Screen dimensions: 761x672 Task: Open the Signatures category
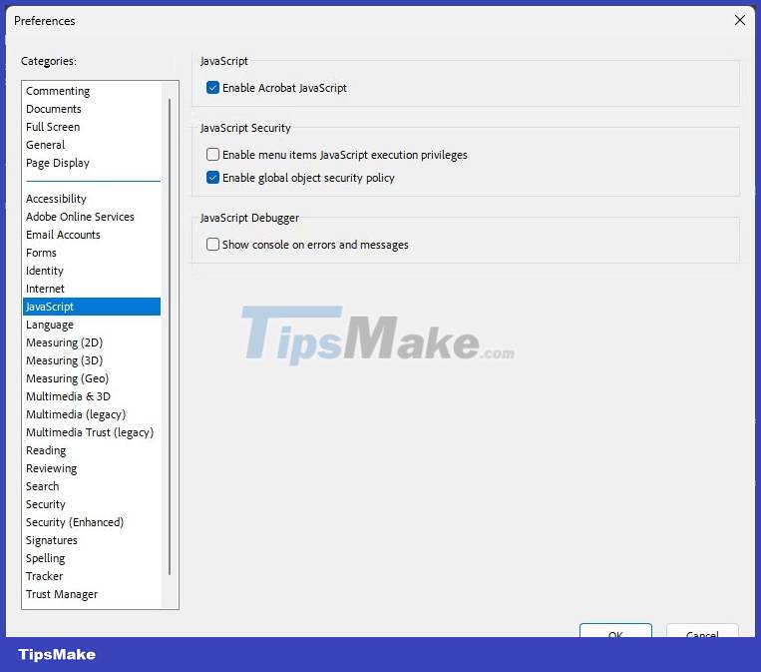pyautogui.click(x=92, y=540)
